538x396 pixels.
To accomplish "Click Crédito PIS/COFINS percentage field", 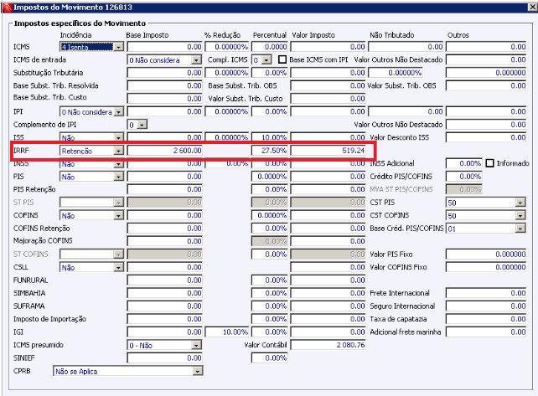I will pos(464,177).
